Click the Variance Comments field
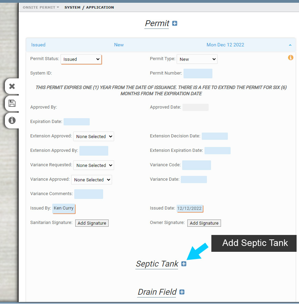The width and height of the screenshot is (299, 304). pyautogui.click(x=88, y=194)
